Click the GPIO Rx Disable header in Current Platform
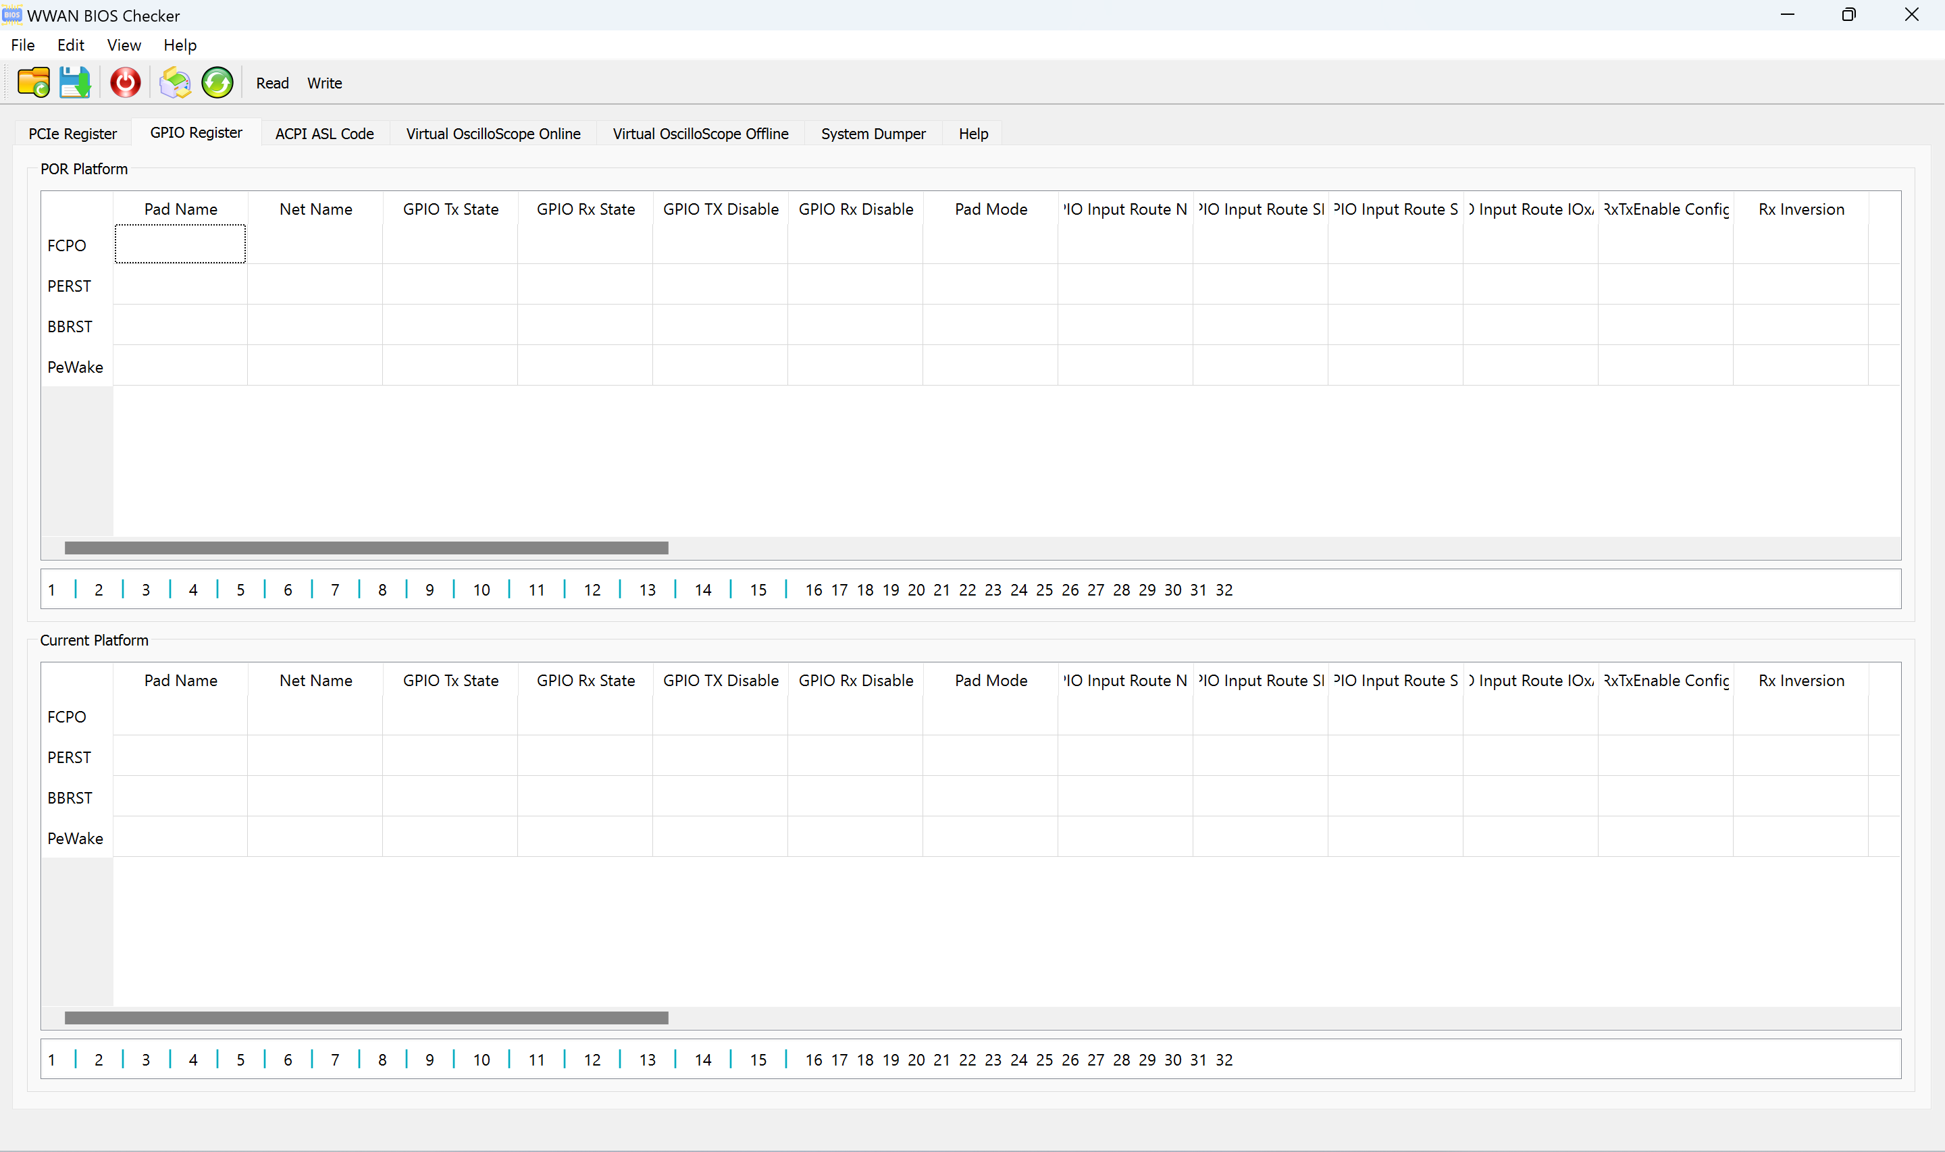The height and width of the screenshot is (1152, 1945). pos(855,680)
